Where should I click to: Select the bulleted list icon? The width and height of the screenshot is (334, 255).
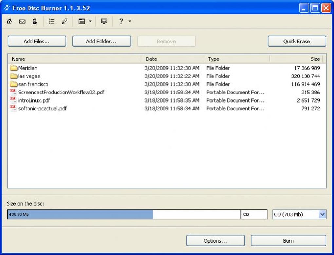[x=51, y=21]
